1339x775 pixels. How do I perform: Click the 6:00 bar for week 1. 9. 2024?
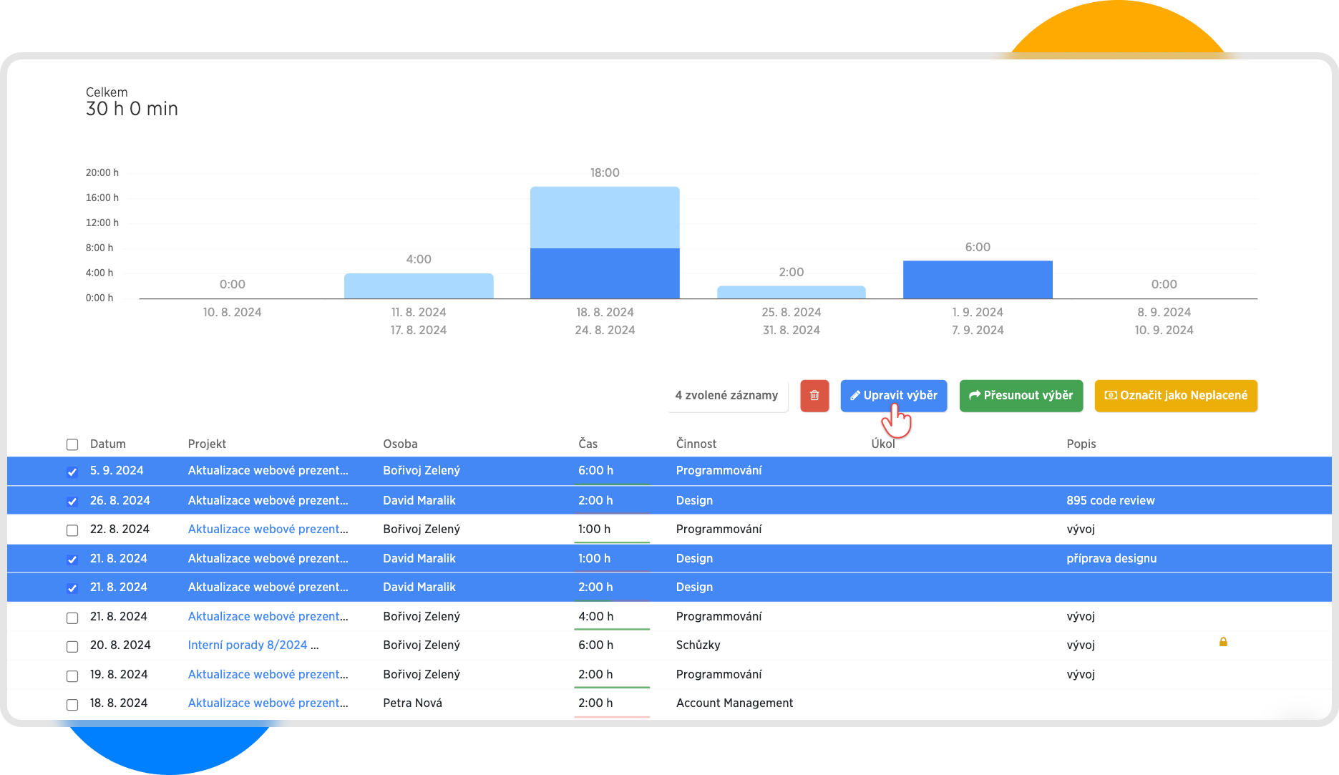pyautogui.click(x=978, y=280)
